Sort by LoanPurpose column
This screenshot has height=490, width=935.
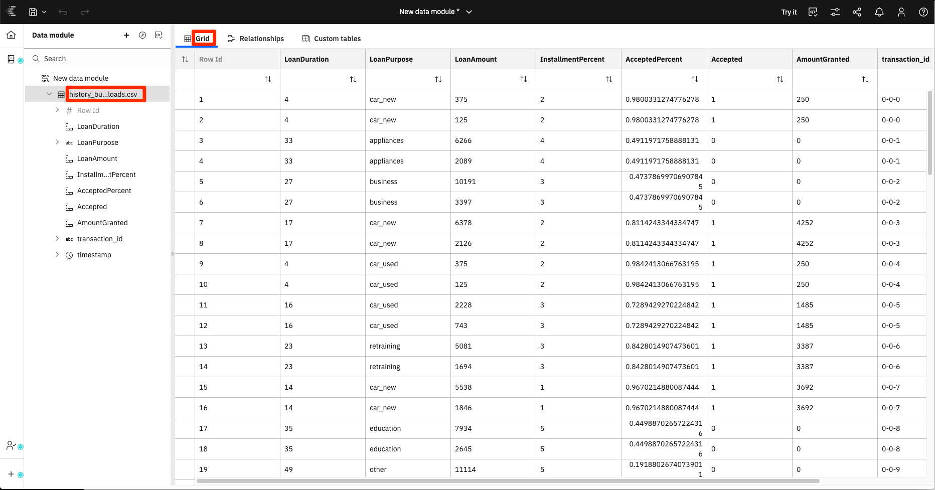tap(438, 79)
